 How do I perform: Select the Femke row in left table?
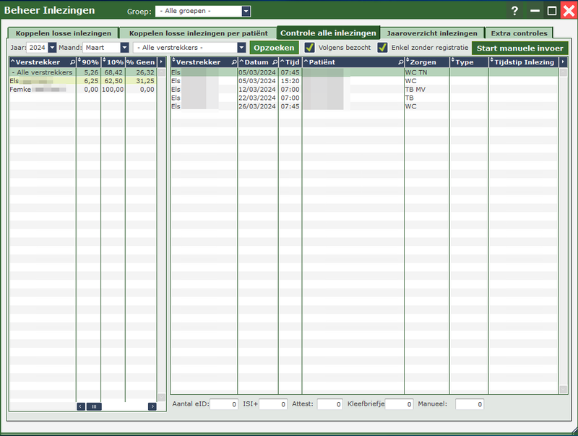(x=82, y=89)
